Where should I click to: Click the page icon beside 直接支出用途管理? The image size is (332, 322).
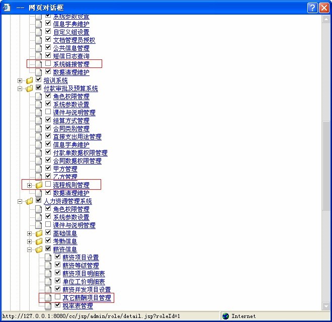point(39,136)
